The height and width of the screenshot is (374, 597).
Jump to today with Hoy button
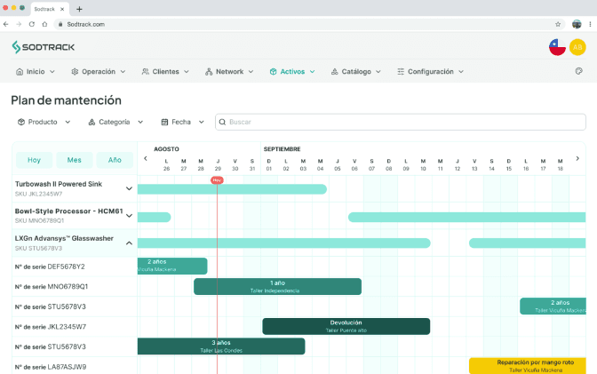click(x=35, y=160)
